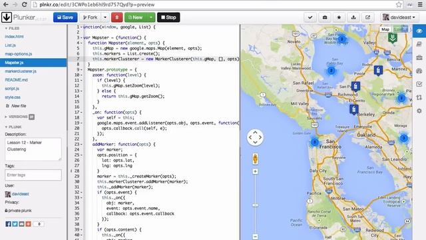Open map-options.js file
426x240 pixels.
point(19,54)
